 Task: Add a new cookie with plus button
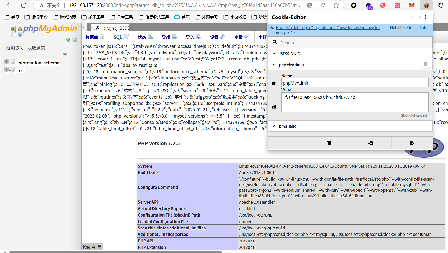[288, 143]
